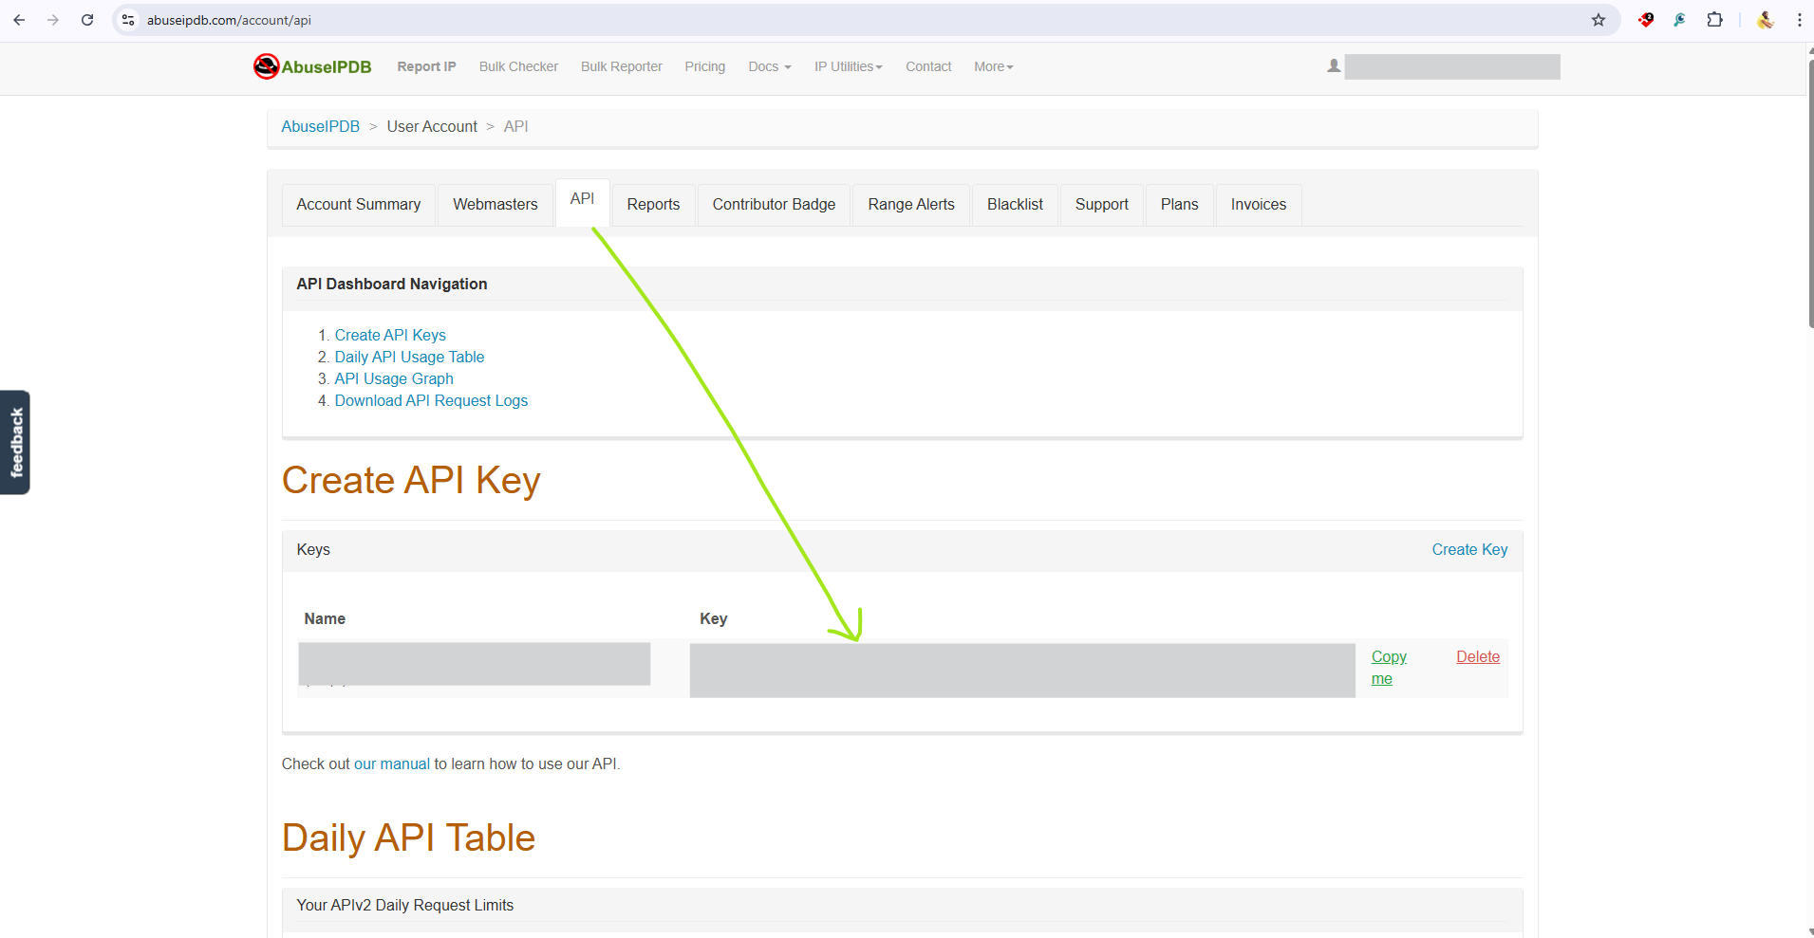1814x938 pixels.
Task: Select the Contributor Badge tab
Action: pos(774,205)
